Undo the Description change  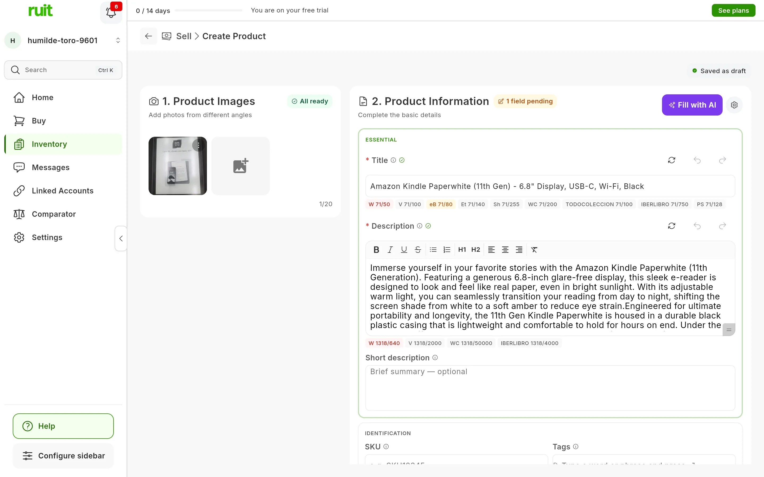pyautogui.click(x=697, y=226)
